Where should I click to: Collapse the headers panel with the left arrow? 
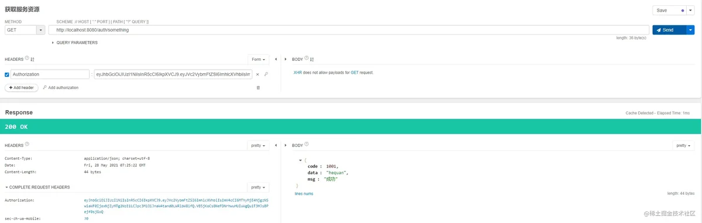click(276, 59)
